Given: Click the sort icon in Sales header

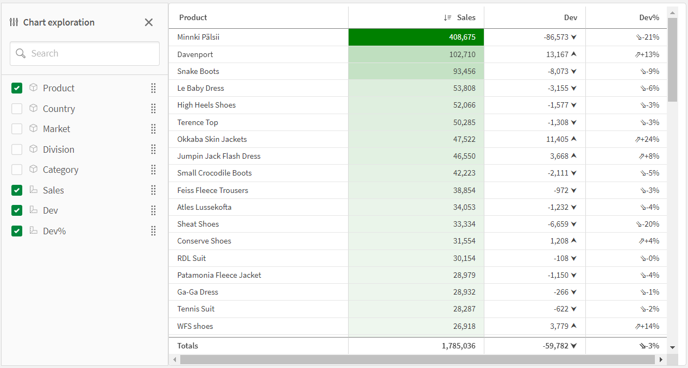Looking at the screenshot, I should (x=447, y=17).
